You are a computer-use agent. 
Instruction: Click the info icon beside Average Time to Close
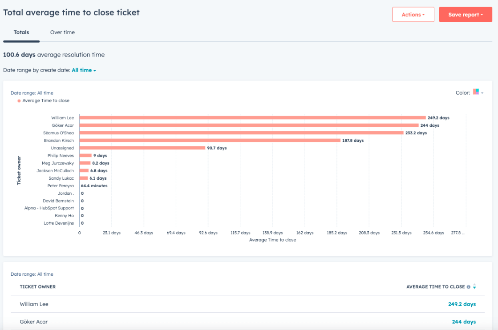(469, 287)
